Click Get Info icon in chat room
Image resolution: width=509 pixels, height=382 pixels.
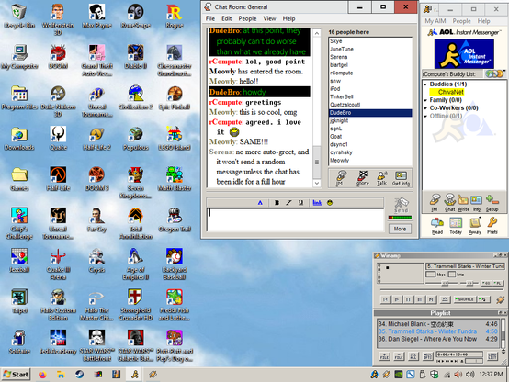point(401,178)
